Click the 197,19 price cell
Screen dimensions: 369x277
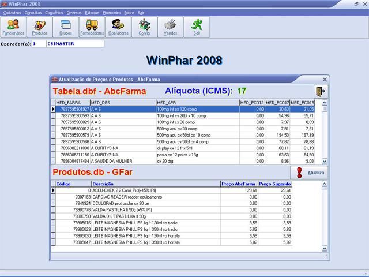[302, 135]
